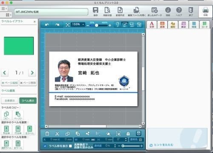213x153 pixels.
Task: Expand selected label to whole column (列全体)
Action: [6, 130]
